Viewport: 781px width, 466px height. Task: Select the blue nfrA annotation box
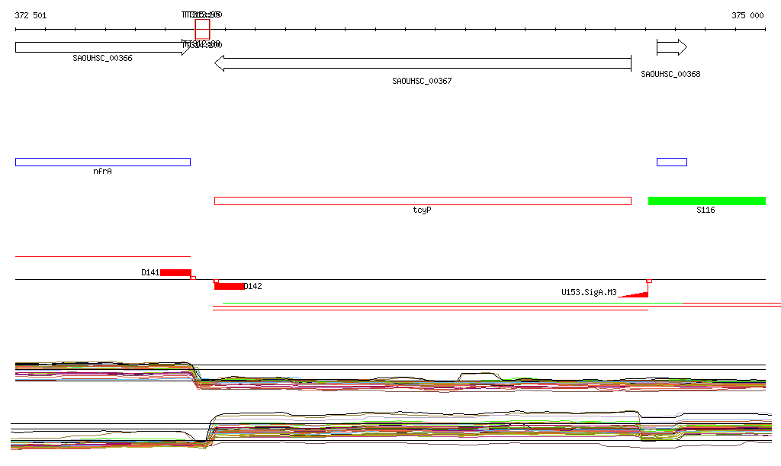click(x=103, y=162)
